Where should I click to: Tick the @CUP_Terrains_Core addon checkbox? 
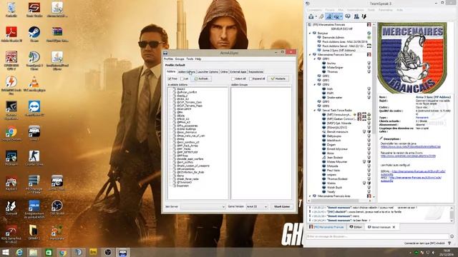point(175,102)
